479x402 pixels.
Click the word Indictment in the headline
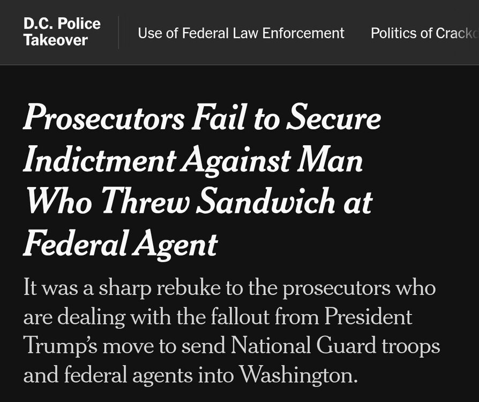click(x=99, y=160)
